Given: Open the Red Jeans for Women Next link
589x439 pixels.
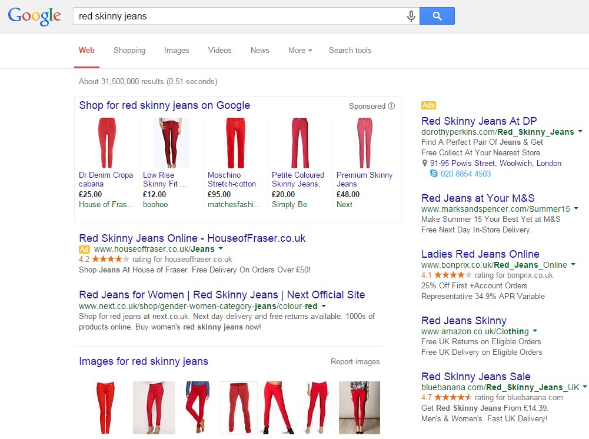Looking at the screenshot, I should pyautogui.click(x=222, y=295).
